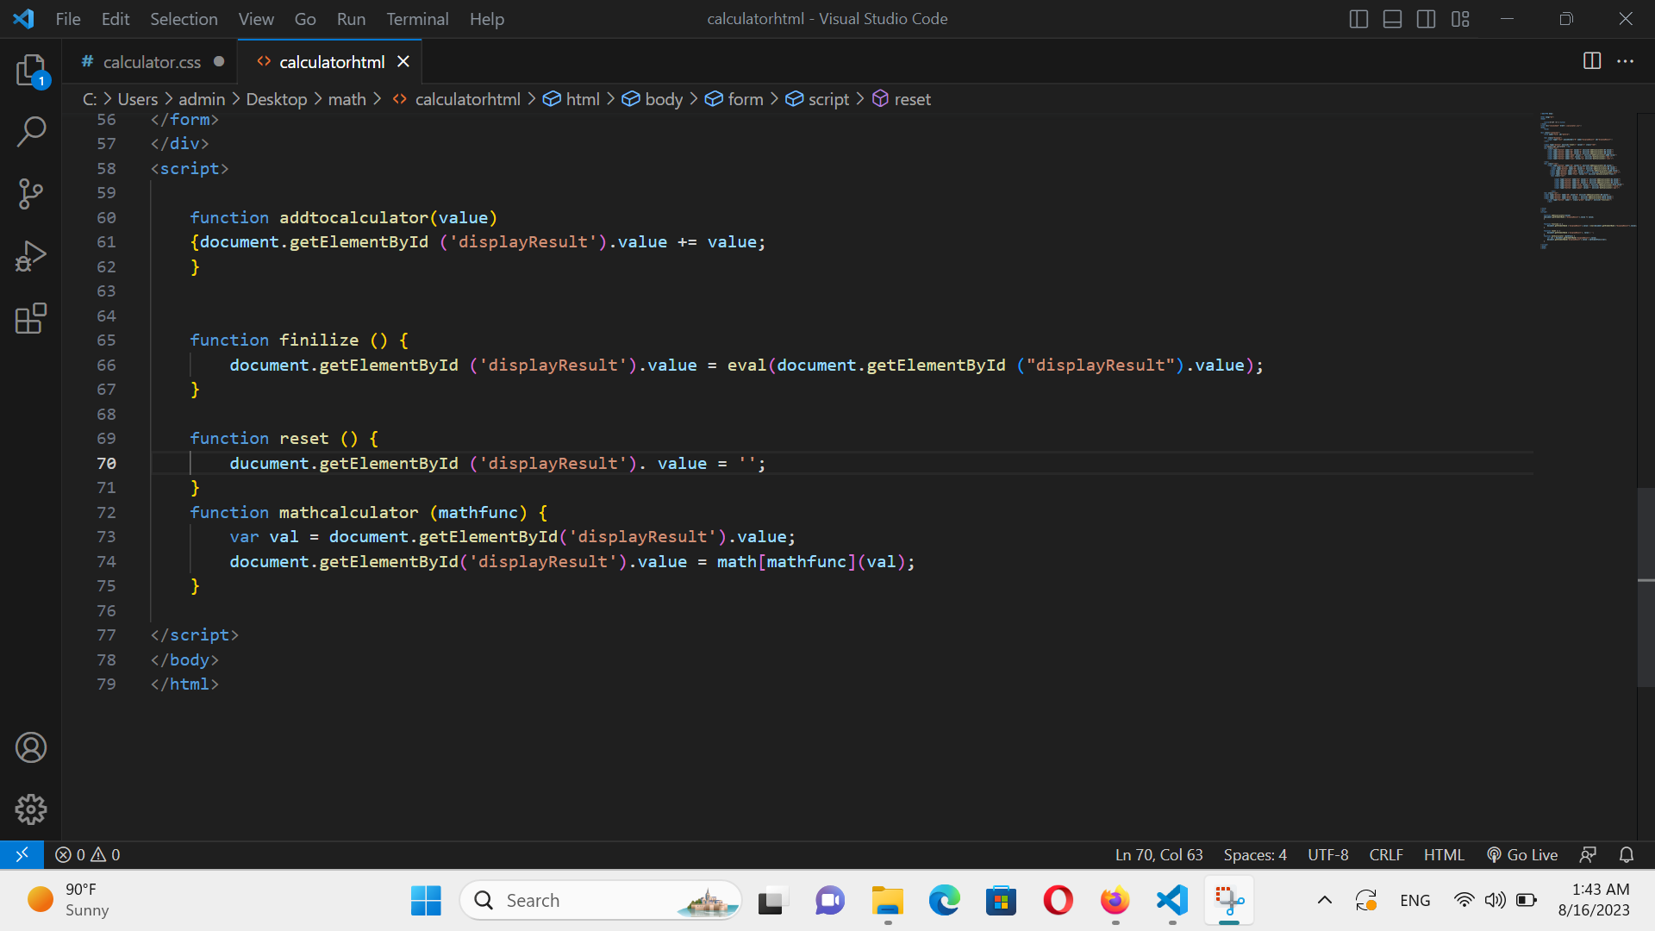Open the Explorer view in activity bar

point(31,71)
